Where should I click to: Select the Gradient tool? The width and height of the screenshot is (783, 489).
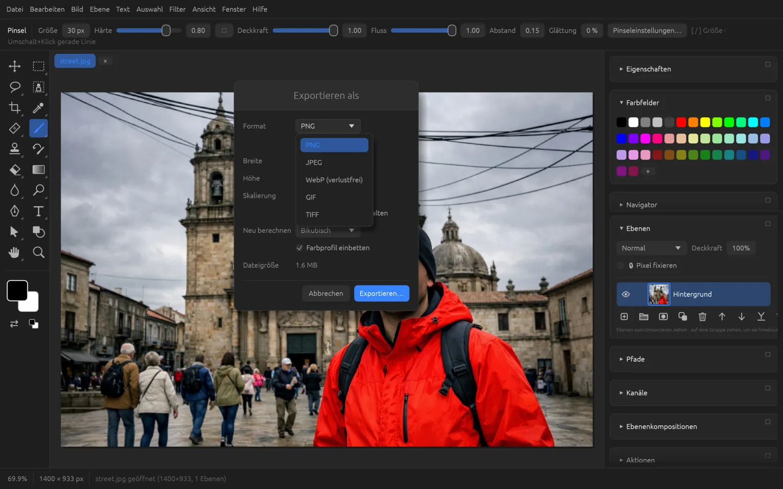tap(39, 170)
